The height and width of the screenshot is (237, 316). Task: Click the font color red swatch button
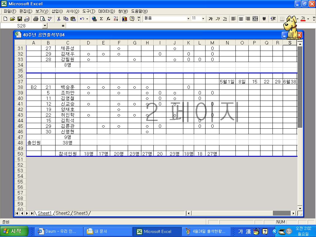coord(303,19)
